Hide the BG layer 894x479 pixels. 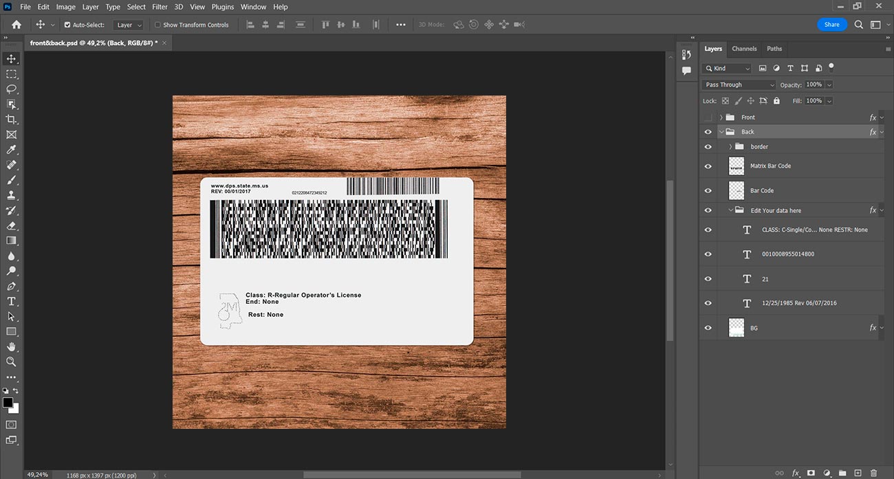708,328
